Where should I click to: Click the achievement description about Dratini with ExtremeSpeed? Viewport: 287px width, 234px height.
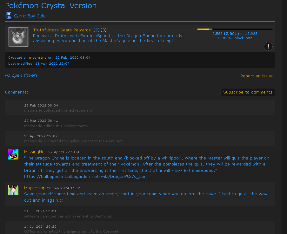pyautogui.click(x=108, y=38)
